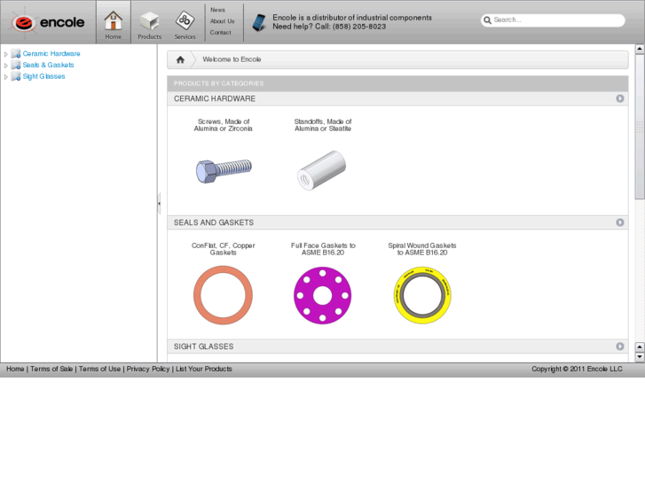The image size is (645, 483).
Task: Select the magenta full face gasket image
Action: [x=322, y=295]
